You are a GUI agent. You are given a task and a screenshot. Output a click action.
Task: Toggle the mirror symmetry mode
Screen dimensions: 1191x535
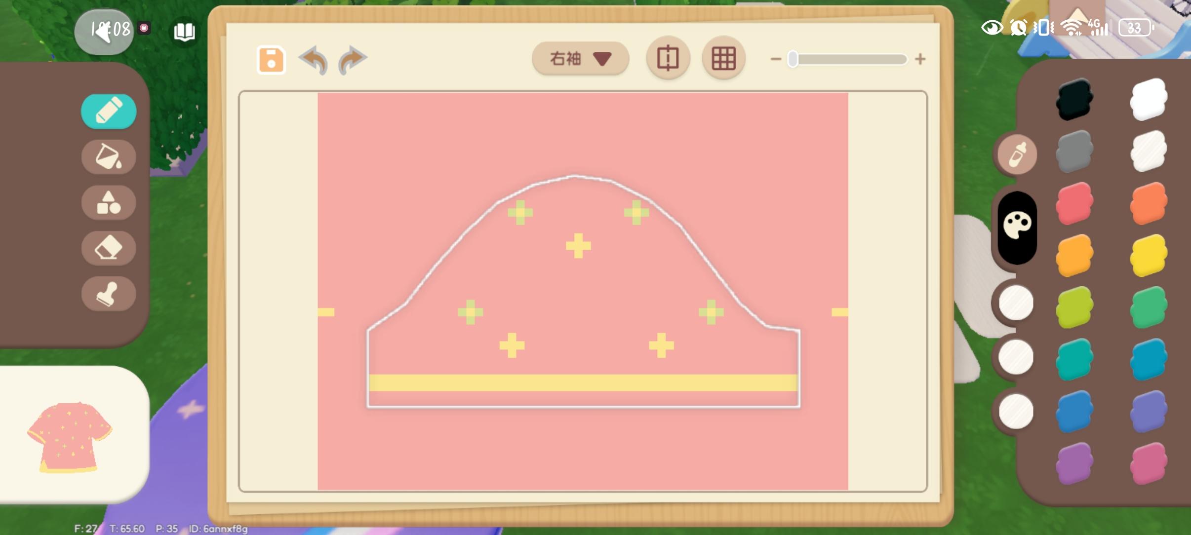[668, 58]
